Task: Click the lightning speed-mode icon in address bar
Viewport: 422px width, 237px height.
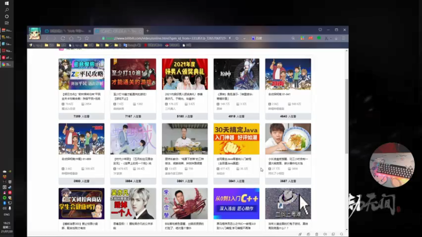Action: (x=229, y=38)
